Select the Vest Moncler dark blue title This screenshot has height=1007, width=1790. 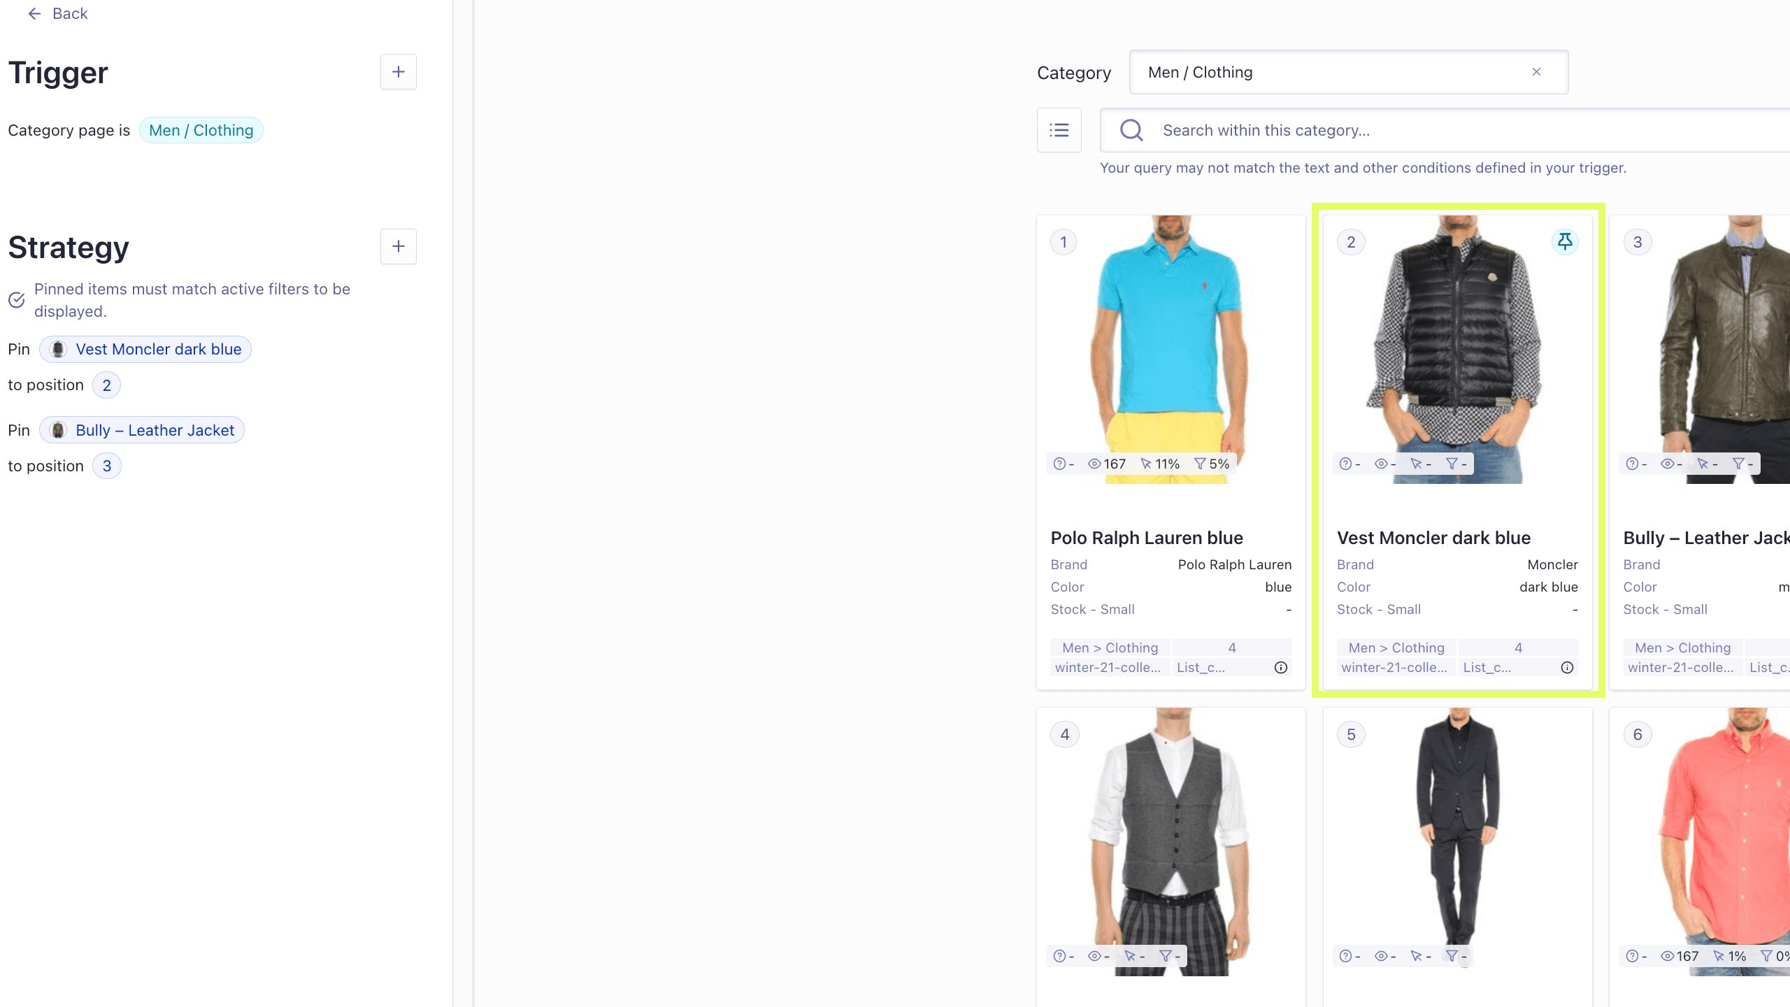[1433, 538]
